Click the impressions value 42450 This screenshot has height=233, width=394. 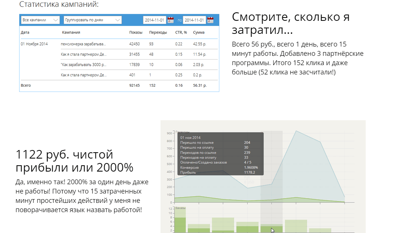[134, 44]
